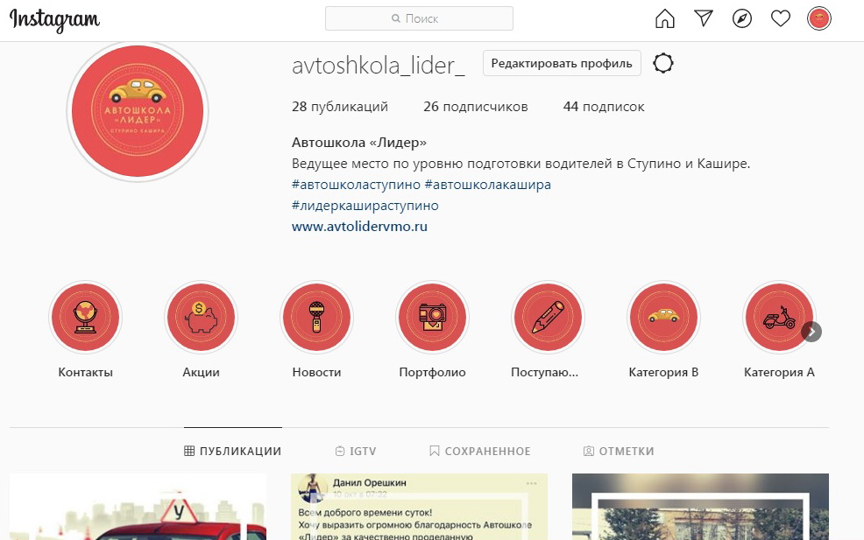Show next highlights with arrow chevron
The image size is (864, 540).
(811, 332)
